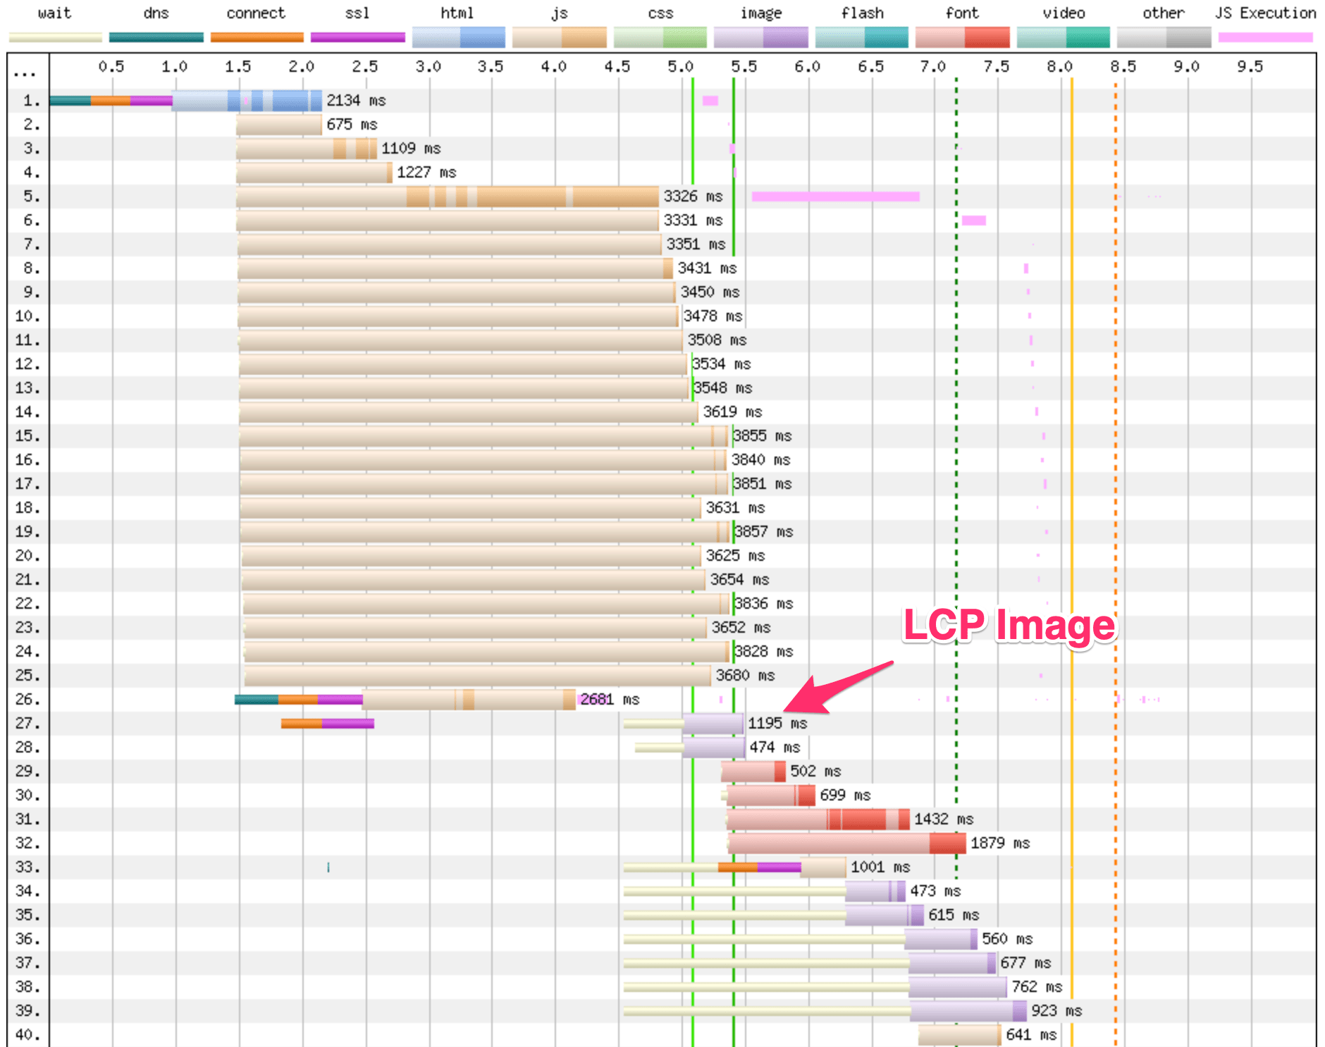Select font request bar labeled 1879 ms

(846, 843)
